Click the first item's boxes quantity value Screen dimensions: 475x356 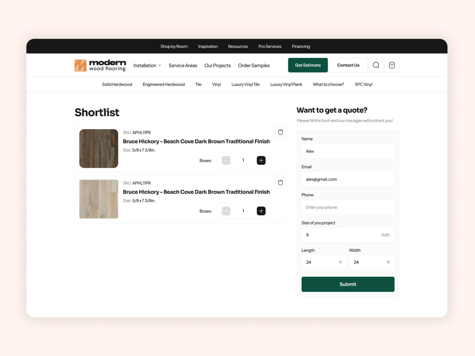pyautogui.click(x=243, y=160)
